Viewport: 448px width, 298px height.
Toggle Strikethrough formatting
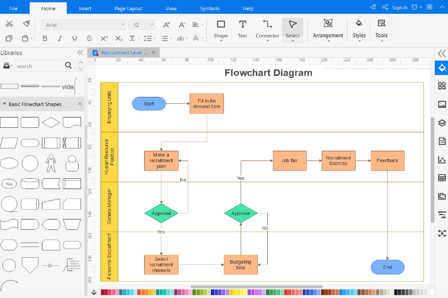[89, 38]
